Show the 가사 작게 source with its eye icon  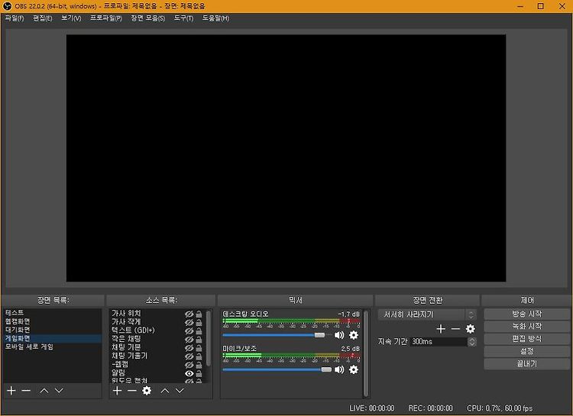(189, 322)
